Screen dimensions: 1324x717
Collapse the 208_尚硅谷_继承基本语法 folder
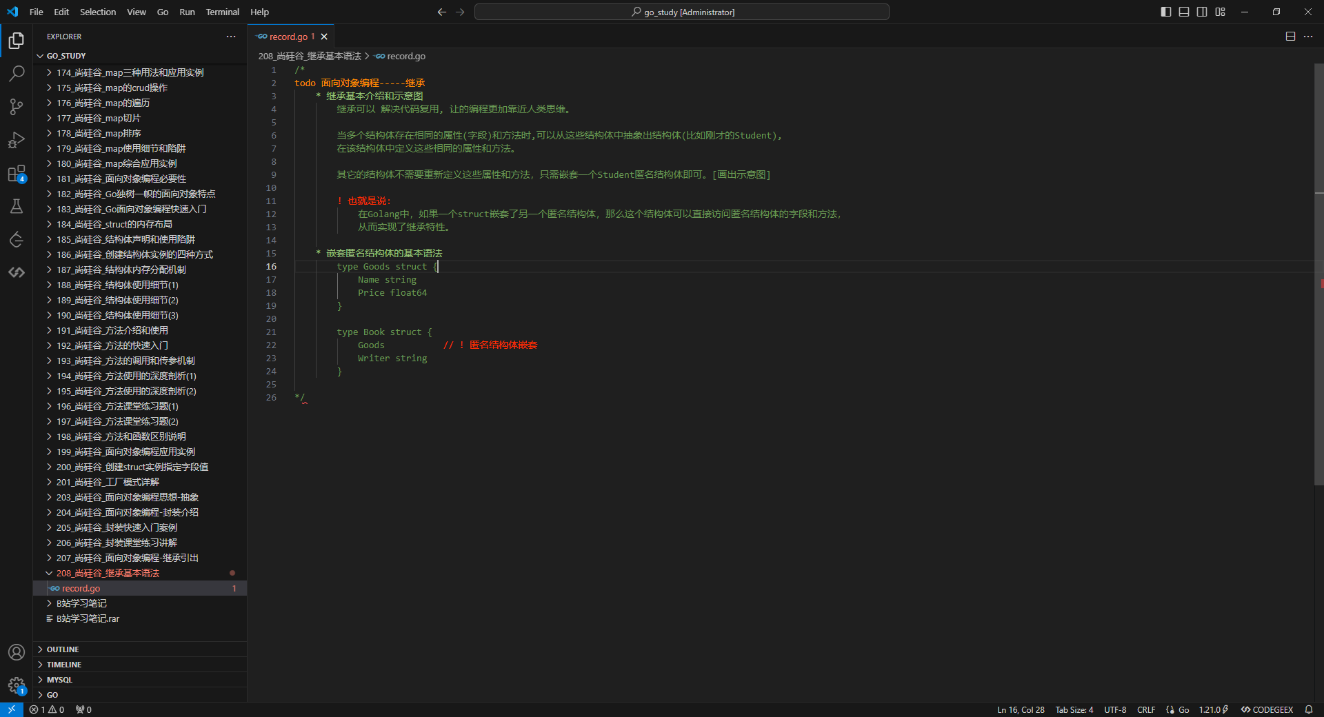[140, 573]
